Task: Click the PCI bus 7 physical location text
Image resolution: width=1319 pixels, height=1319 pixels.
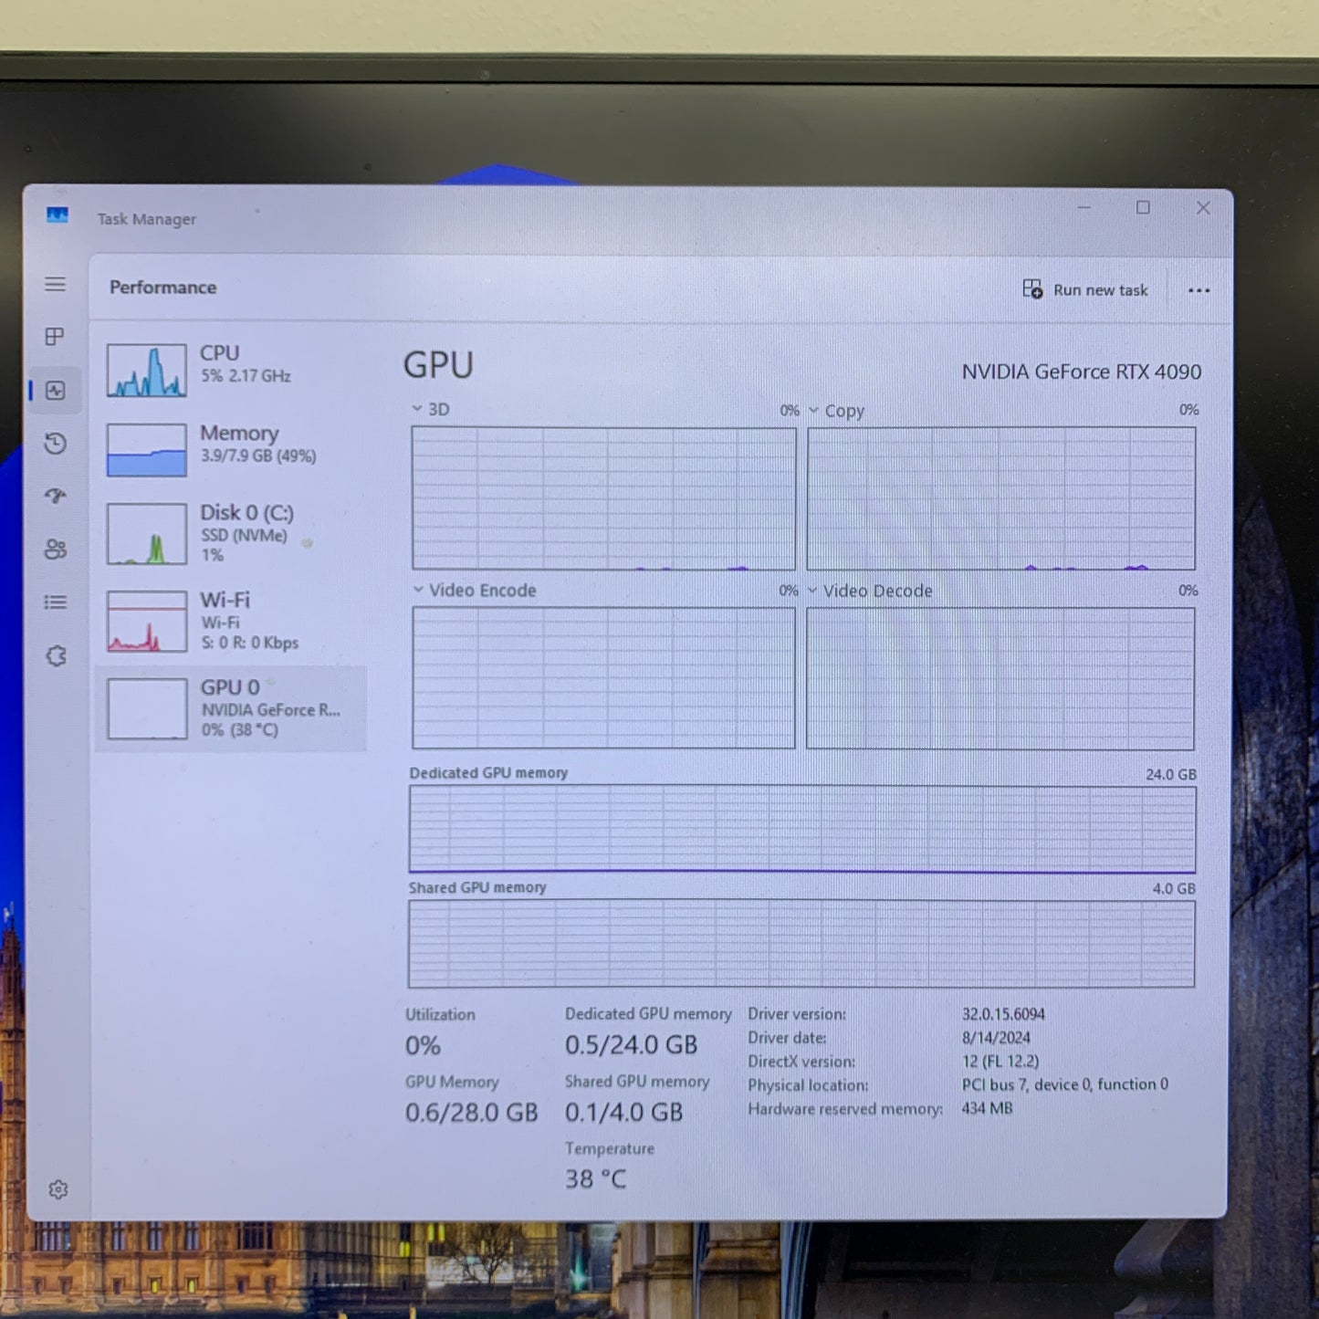Action: (1065, 1084)
